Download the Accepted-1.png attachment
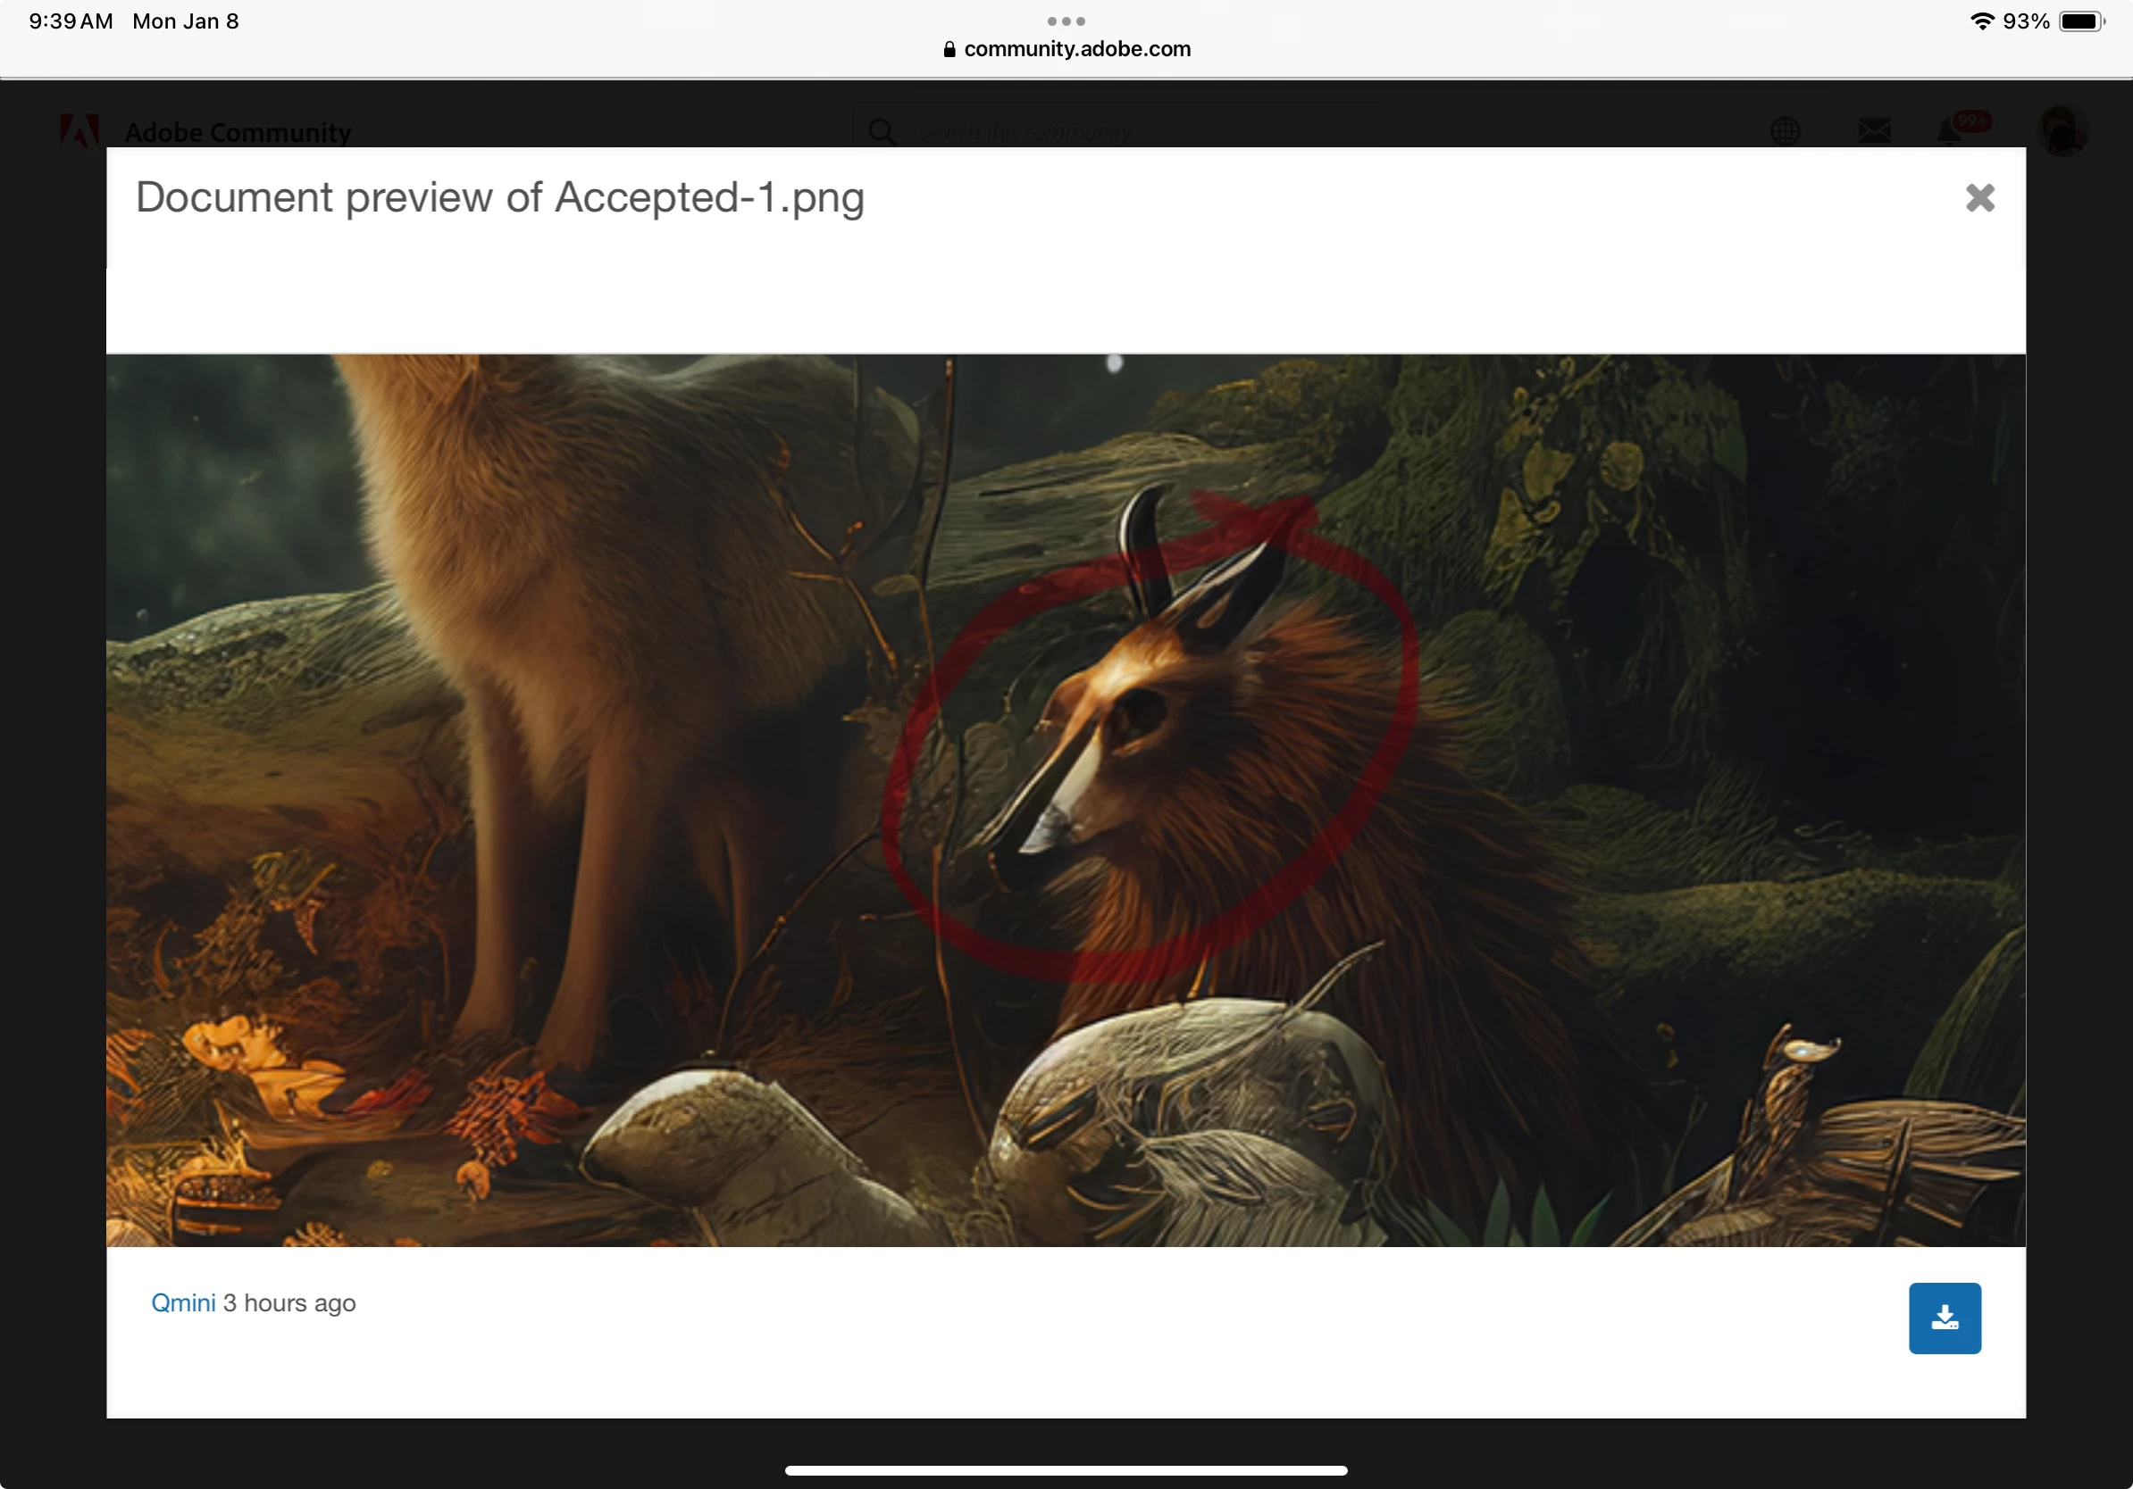The image size is (2133, 1489). (1944, 1318)
